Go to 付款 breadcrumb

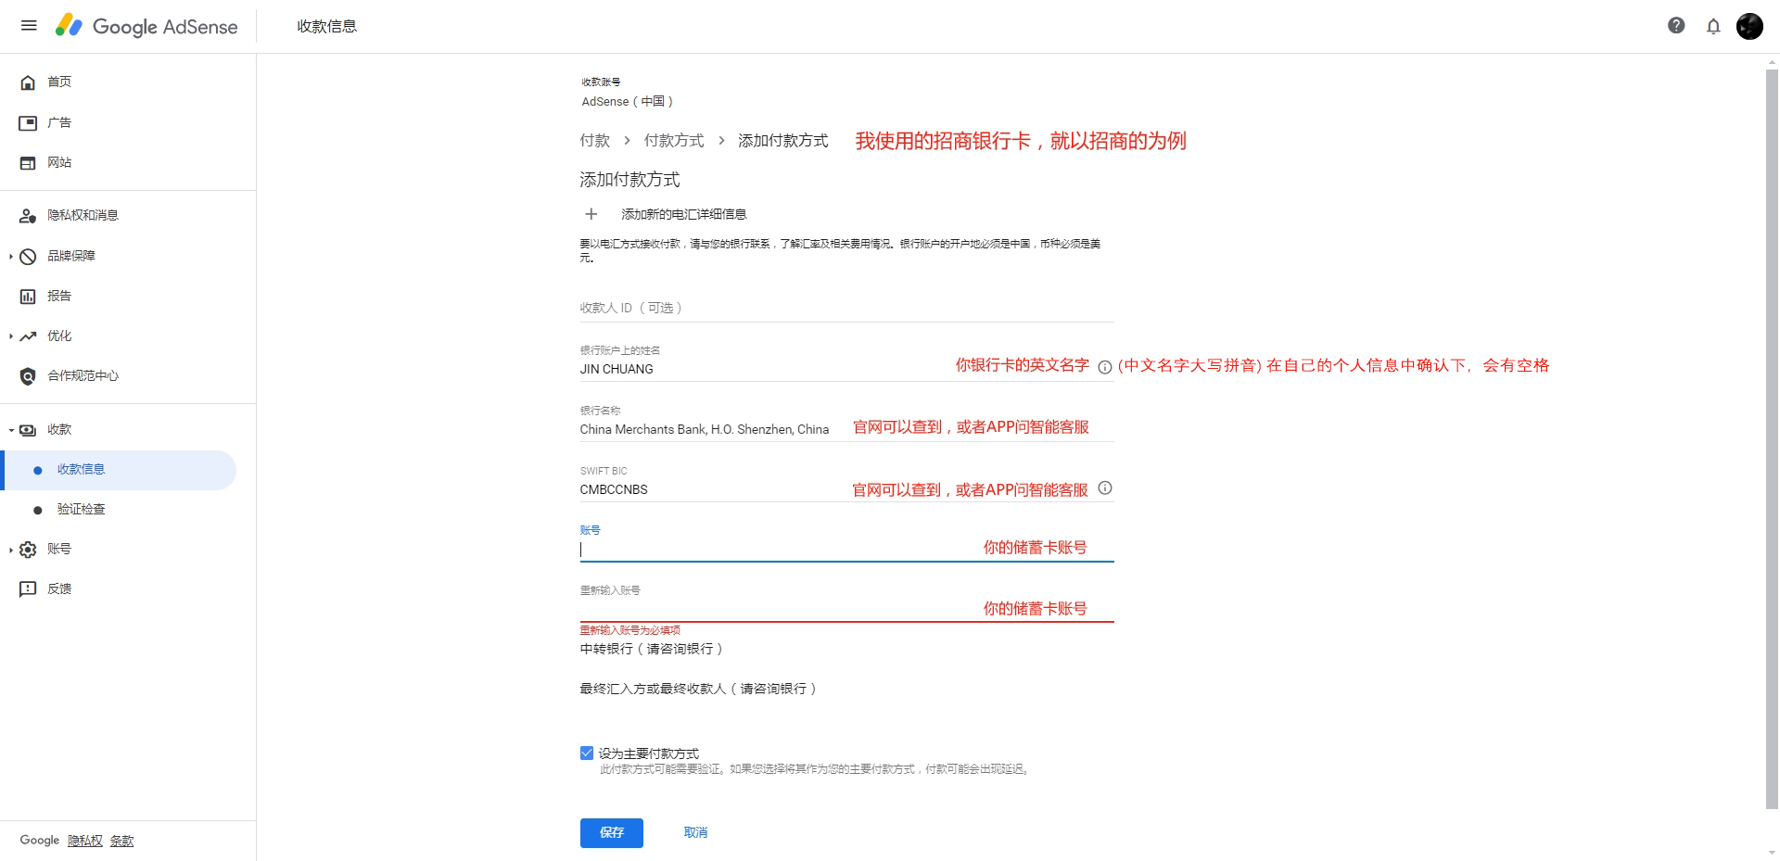[x=595, y=141]
